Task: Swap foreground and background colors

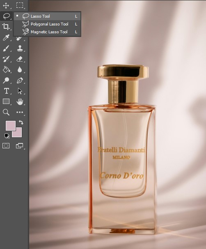Action: 21,122
